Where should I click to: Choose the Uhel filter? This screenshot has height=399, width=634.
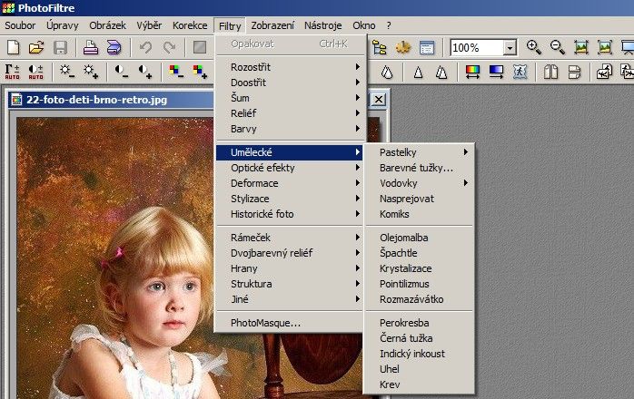[x=420, y=369]
